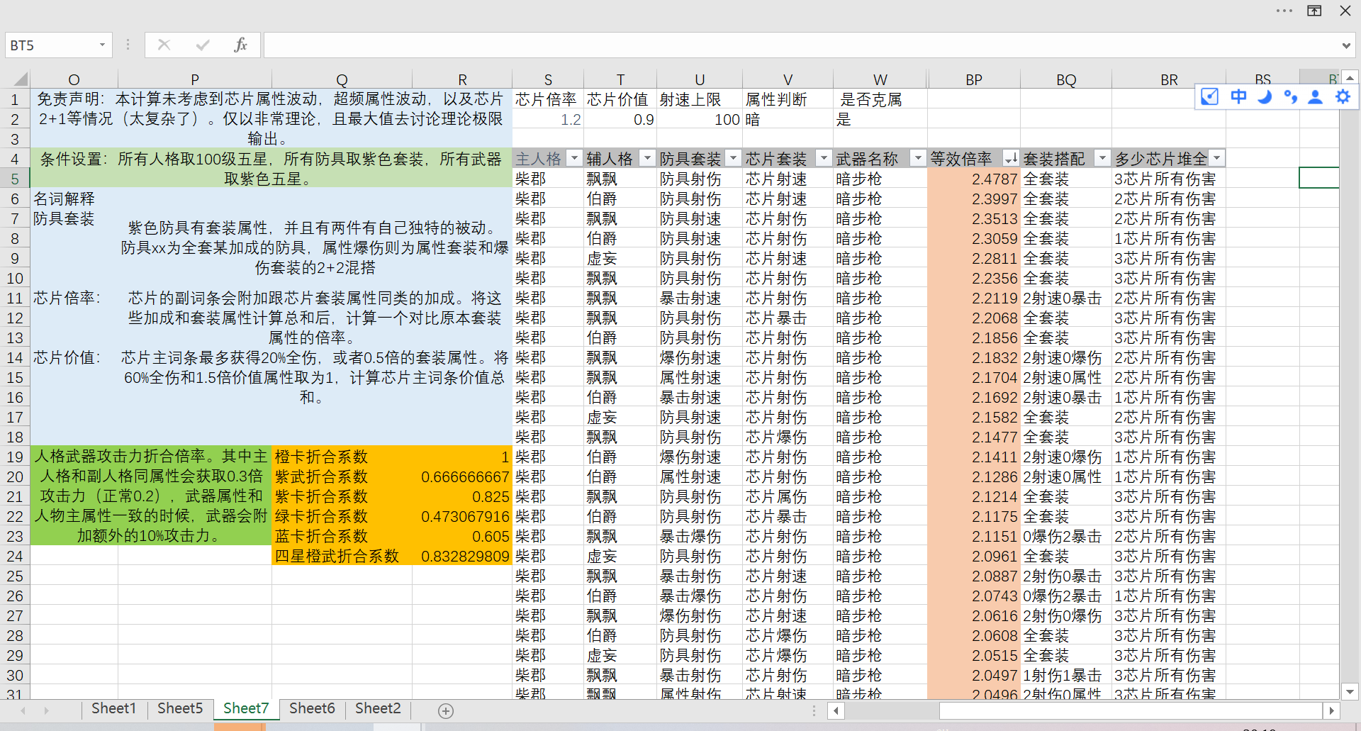Image resolution: width=1361 pixels, height=731 pixels.
Task: Click the three-dots more options button
Action: pos(1284,11)
